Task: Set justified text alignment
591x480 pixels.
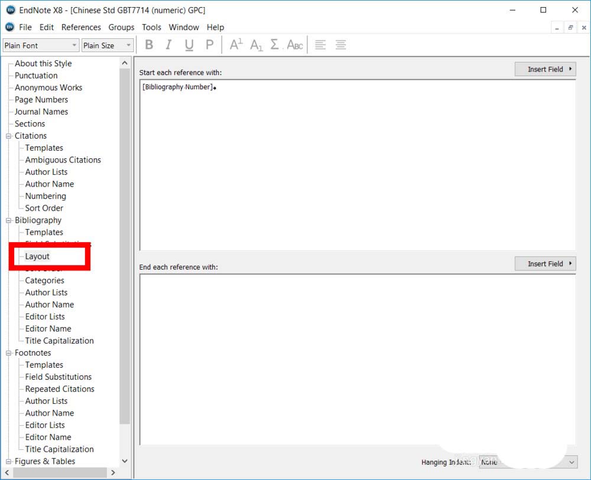Action: (341, 45)
